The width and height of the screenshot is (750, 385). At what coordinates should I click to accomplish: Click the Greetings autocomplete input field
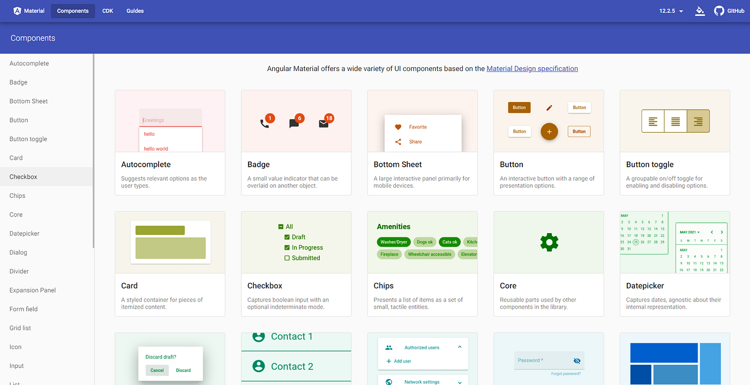[x=170, y=118]
